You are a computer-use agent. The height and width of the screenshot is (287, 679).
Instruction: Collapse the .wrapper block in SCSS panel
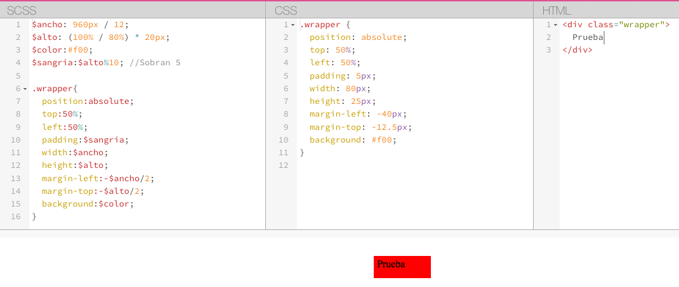tap(25, 89)
